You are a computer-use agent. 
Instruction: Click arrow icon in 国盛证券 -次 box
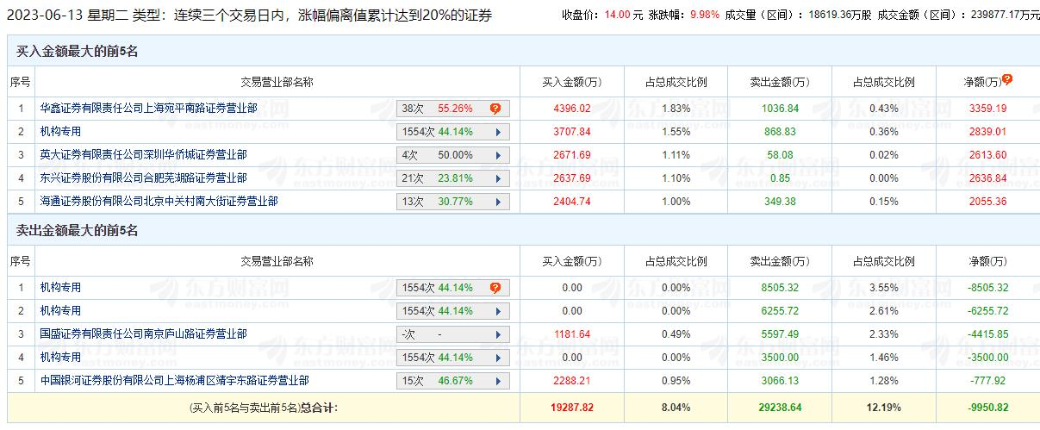[498, 335]
